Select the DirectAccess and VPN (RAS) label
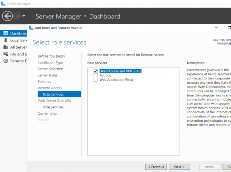Screen dimensions: 231x172 [x=121, y=71]
